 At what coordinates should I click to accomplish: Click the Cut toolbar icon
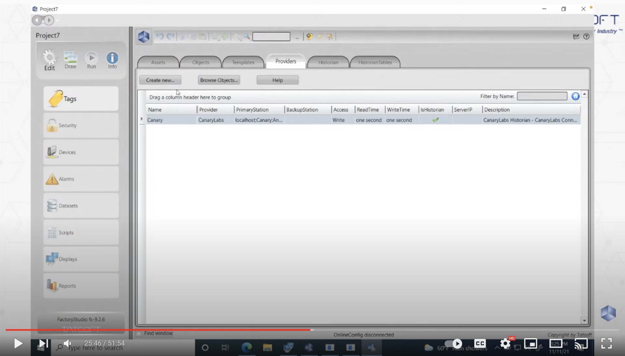pos(182,37)
